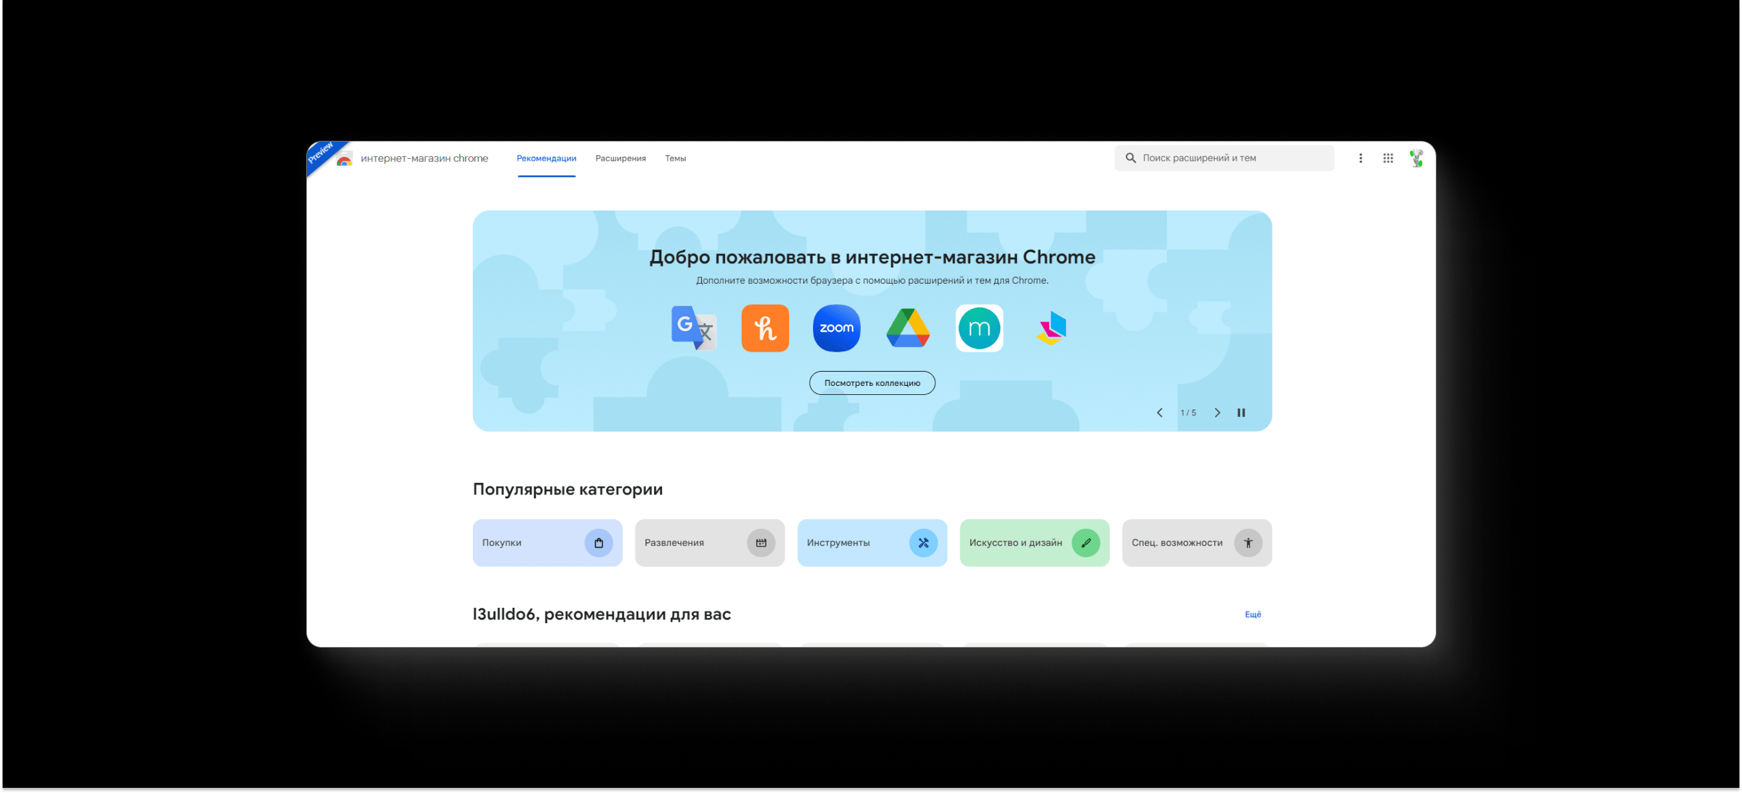Open the Google apps grid
Viewport: 1742px width, 793px height.
1388,158
